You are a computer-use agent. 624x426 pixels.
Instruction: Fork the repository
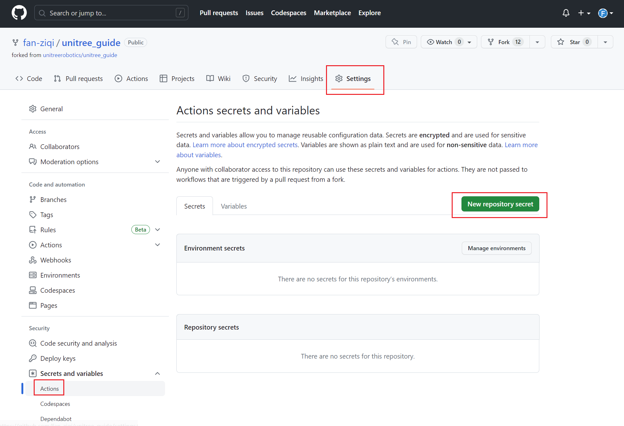click(505, 42)
